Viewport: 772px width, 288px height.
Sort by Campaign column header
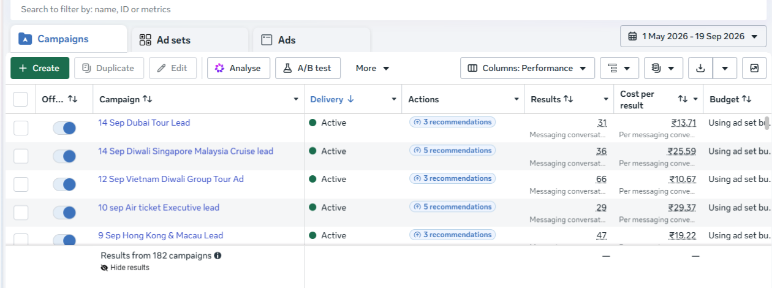click(126, 99)
